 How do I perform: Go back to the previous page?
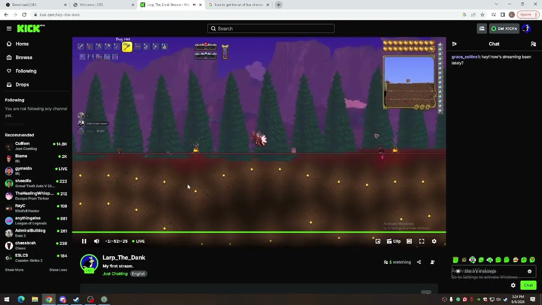point(6,15)
